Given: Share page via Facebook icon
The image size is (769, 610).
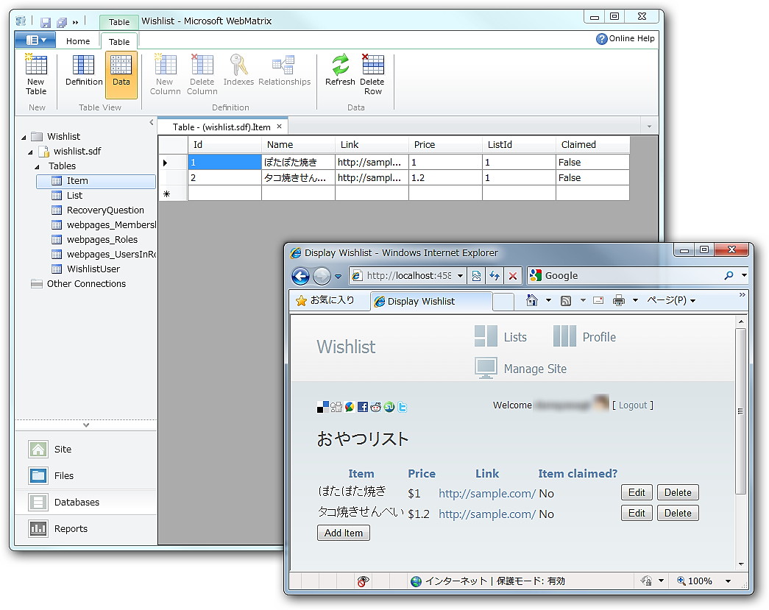Looking at the screenshot, I should click(363, 406).
